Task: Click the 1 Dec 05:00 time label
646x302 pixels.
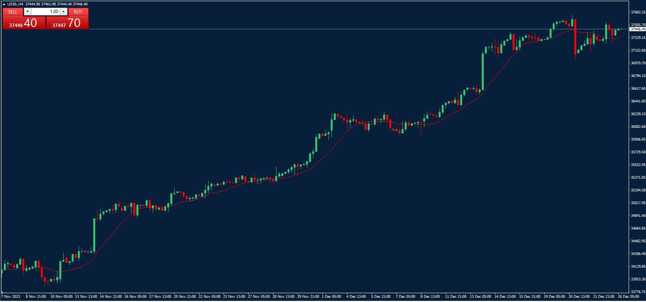Action: pos(331,297)
